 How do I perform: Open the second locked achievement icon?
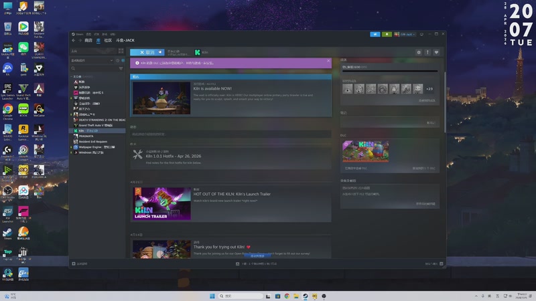(359, 89)
